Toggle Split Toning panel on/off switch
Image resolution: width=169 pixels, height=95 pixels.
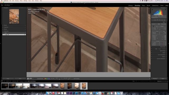coord(152,51)
